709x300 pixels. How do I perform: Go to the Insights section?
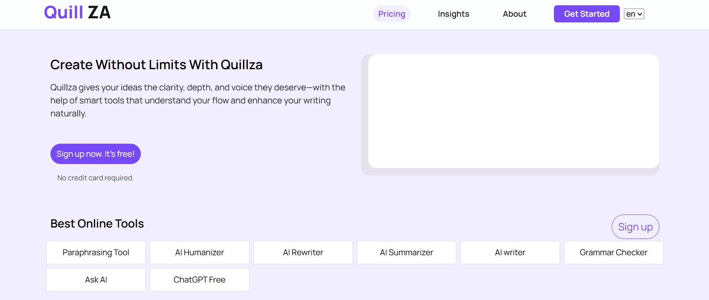453,14
